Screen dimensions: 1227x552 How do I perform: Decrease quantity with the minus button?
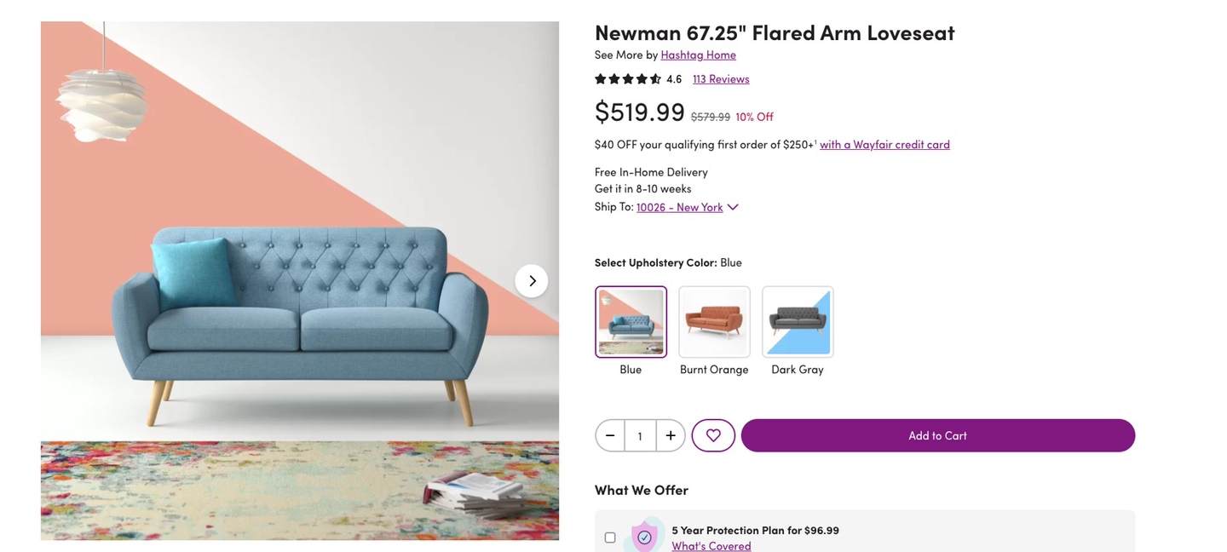pos(610,435)
